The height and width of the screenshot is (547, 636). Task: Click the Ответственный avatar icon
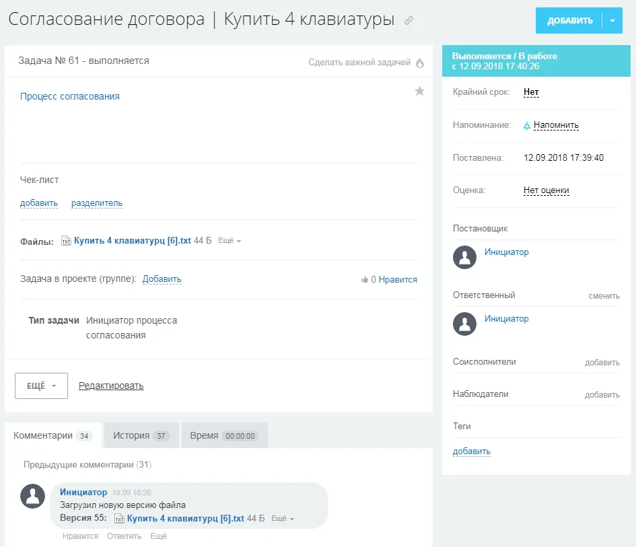click(x=464, y=324)
